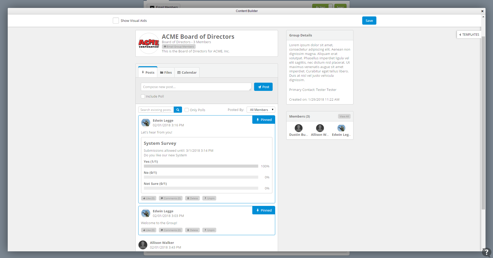Click the Save button in Content Builder

click(369, 21)
